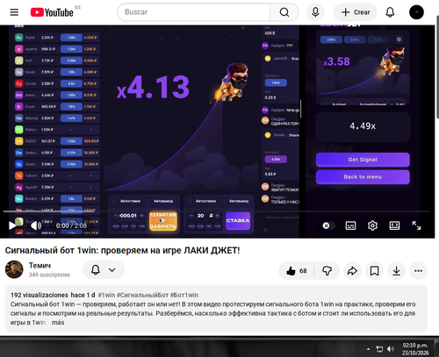
Task: Switch to theater mode view
Action: [394, 225]
